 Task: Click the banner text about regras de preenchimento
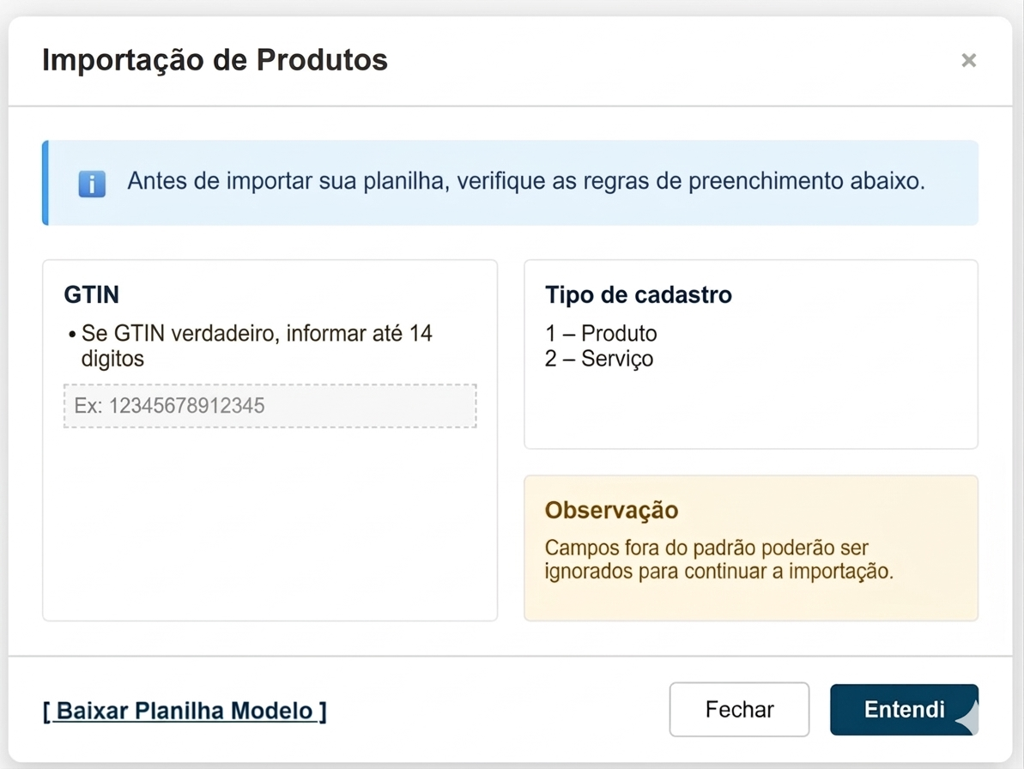tap(525, 182)
